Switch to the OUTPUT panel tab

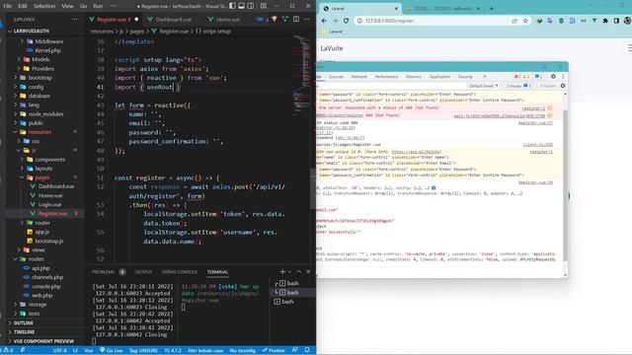coord(143,272)
